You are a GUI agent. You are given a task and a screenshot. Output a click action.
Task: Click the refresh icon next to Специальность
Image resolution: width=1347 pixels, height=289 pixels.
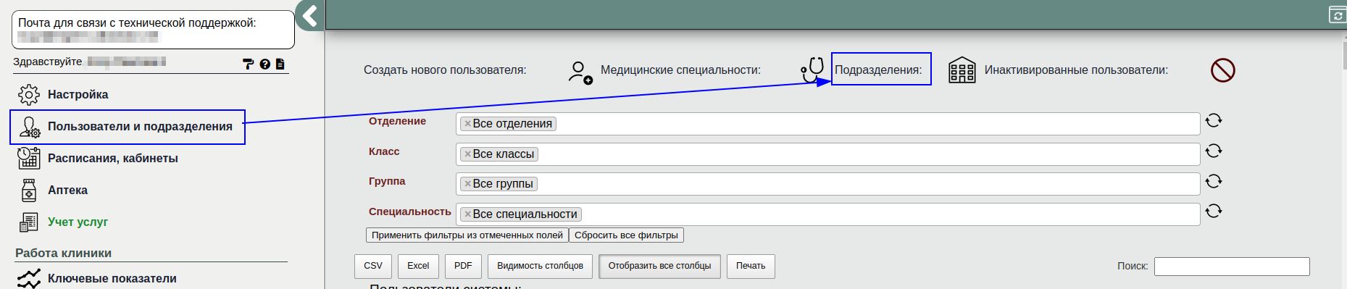coord(1214,211)
